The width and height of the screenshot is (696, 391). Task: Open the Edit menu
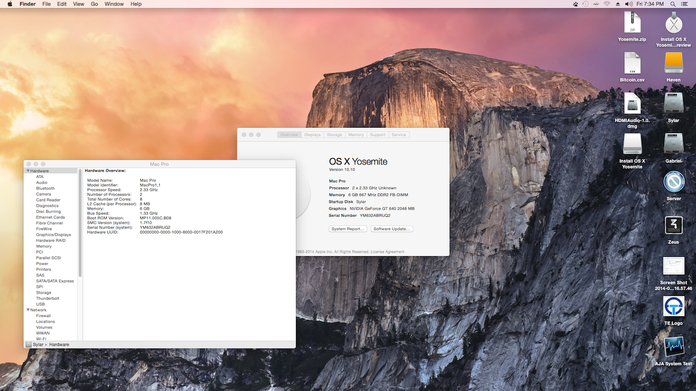click(62, 4)
